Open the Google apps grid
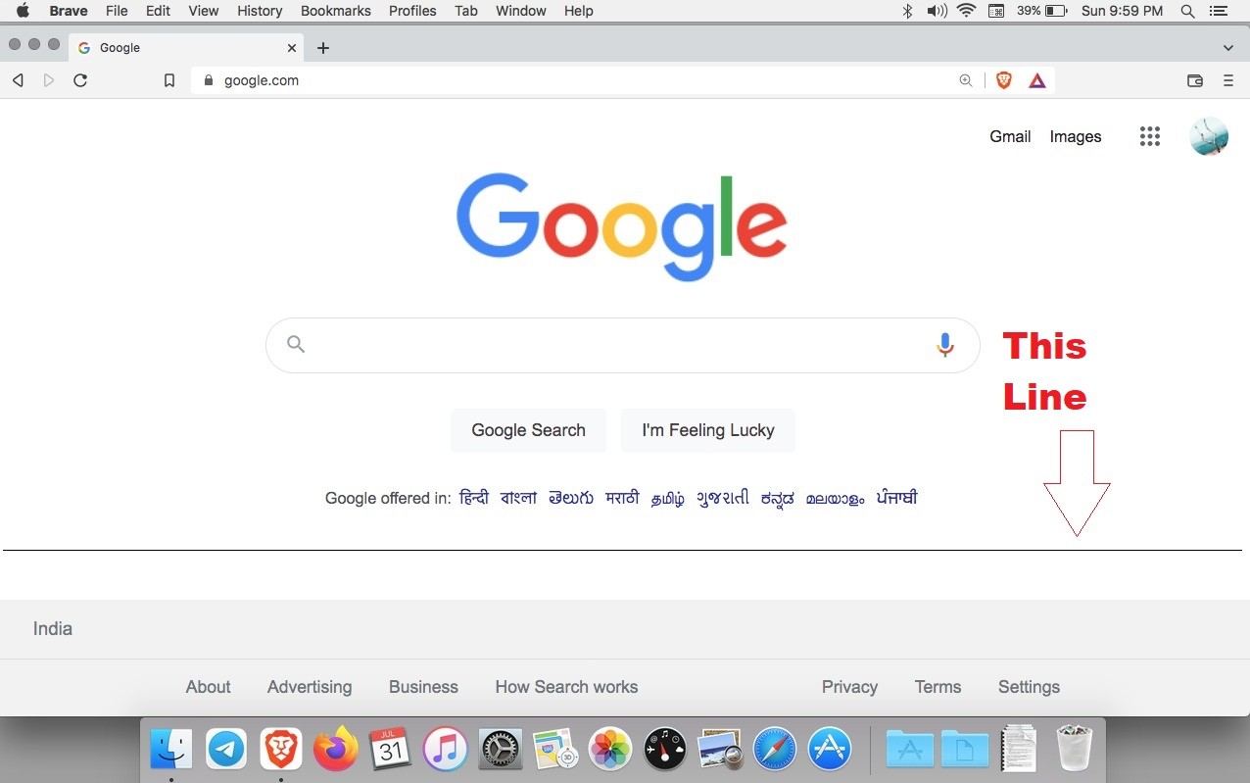Image resolution: width=1250 pixels, height=783 pixels. pos(1150,136)
